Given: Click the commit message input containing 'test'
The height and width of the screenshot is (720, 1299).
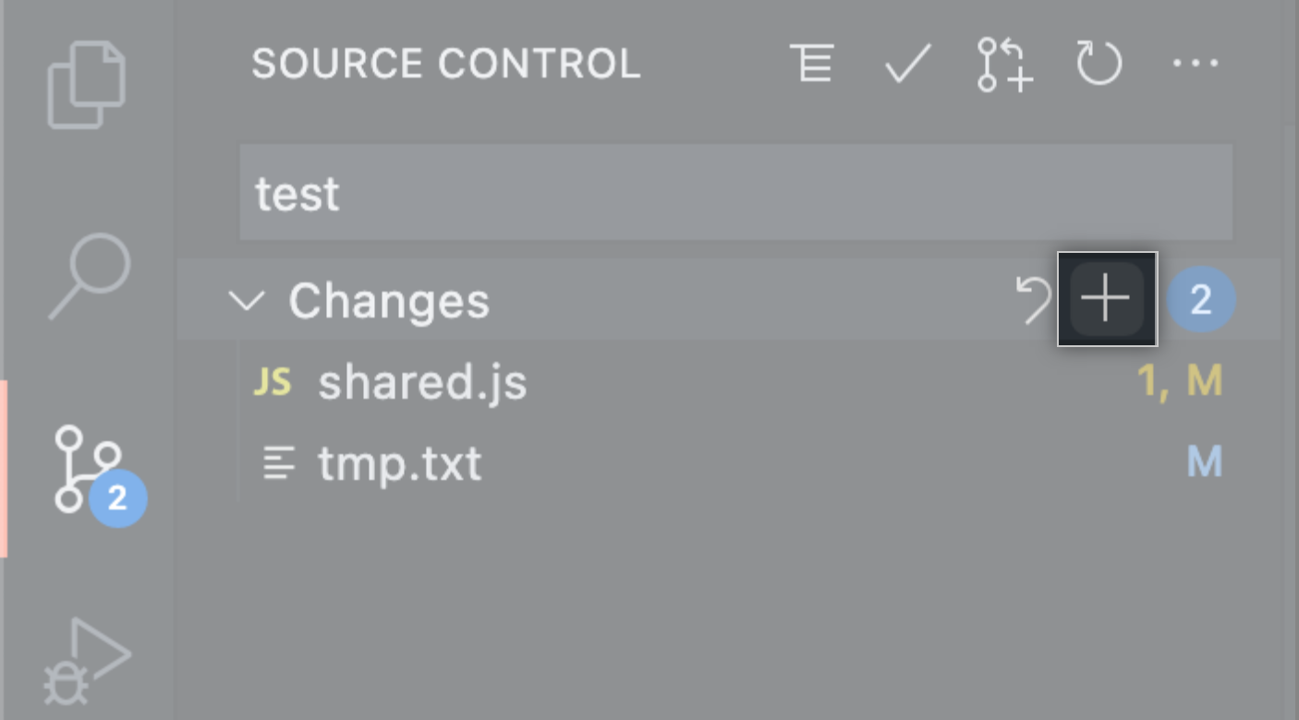Looking at the screenshot, I should (x=736, y=191).
